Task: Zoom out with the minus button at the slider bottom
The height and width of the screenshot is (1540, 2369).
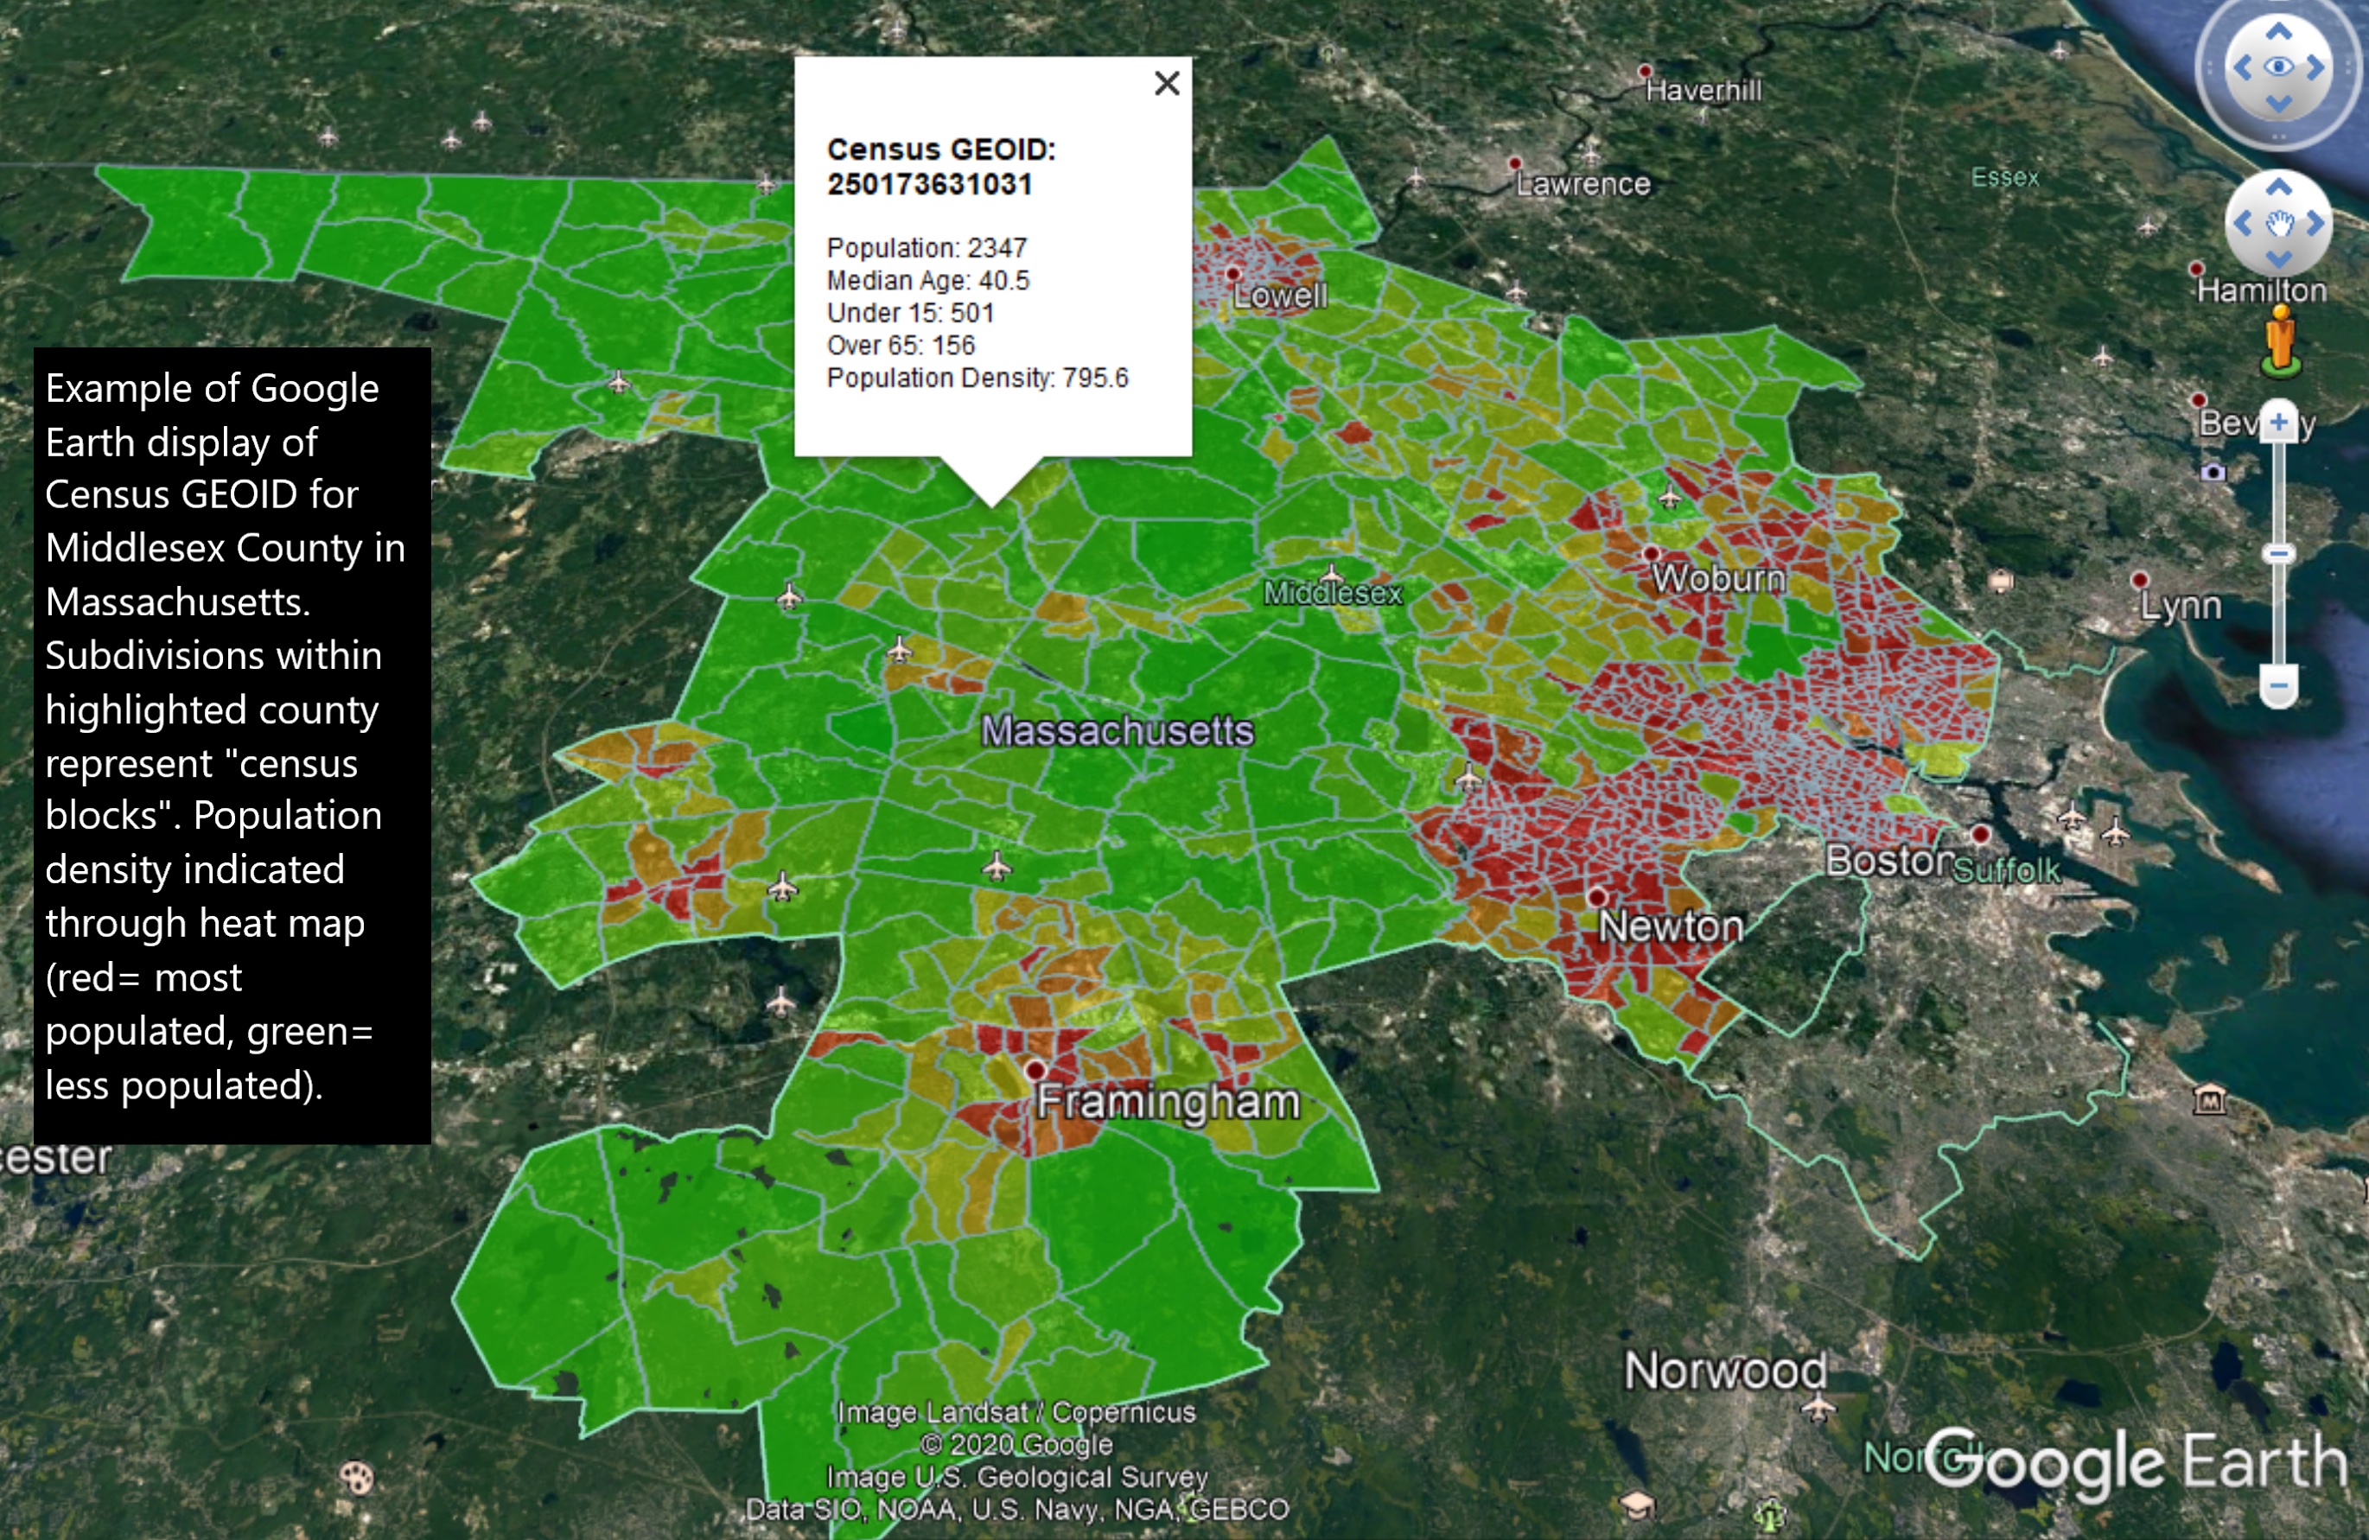Action: pos(2278,686)
